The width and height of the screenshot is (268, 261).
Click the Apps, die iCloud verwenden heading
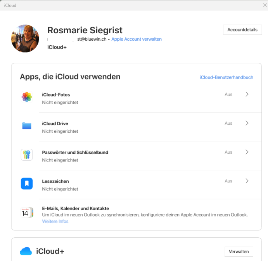pos(70,77)
